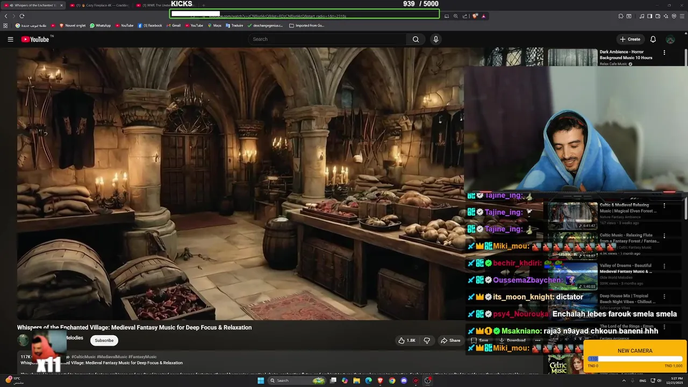Launch Microsoft Edge from taskbar
688x387 pixels.
[x=368, y=381]
